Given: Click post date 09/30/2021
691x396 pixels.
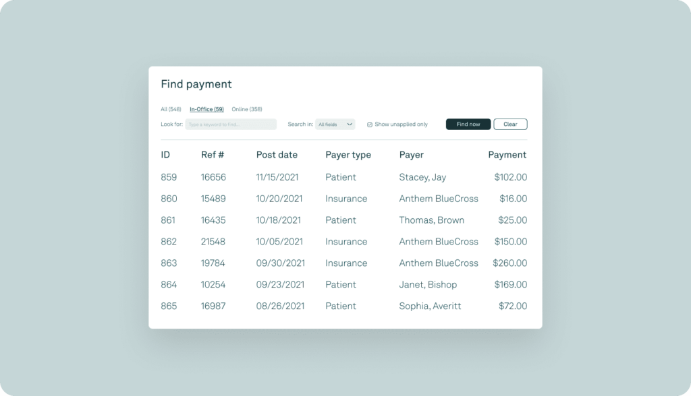Looking at the screenshot, I should click(x=280, y=263).
